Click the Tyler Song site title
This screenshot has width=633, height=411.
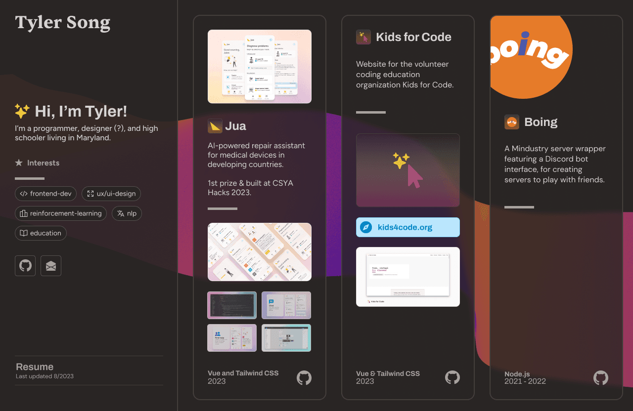(x=63, y=23)
